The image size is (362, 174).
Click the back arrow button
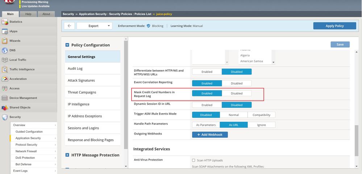point(69,26)
